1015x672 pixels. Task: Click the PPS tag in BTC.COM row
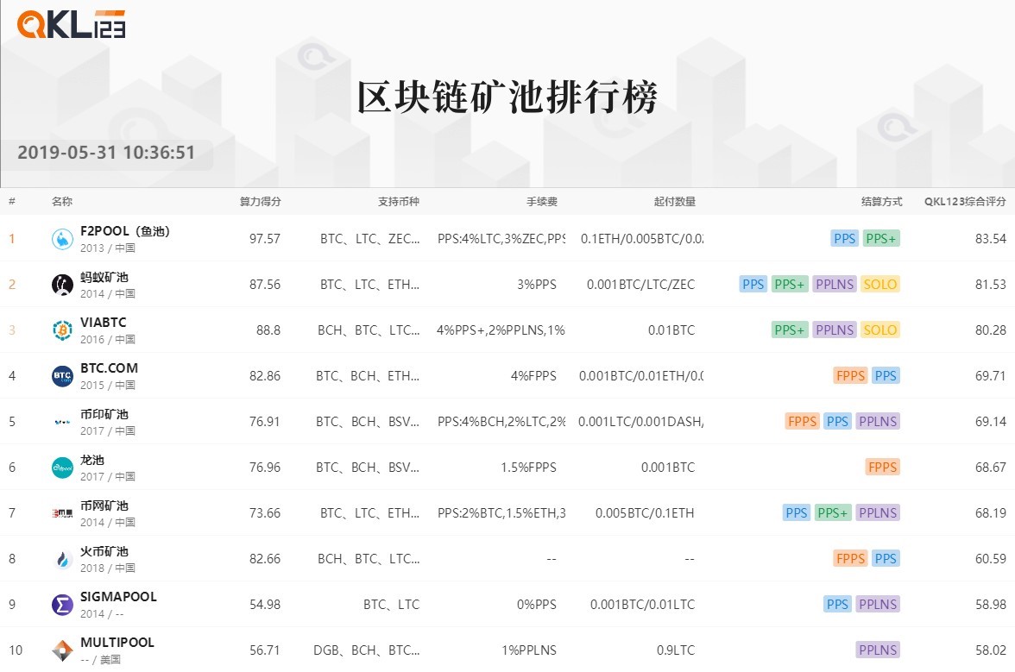886,376
